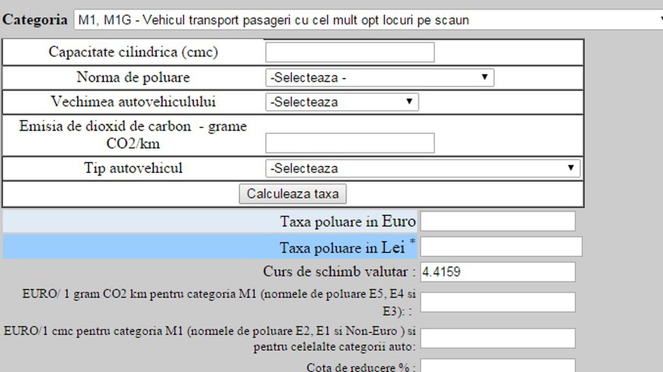Click the Capacitate cilindrica input field
This screenshot has height=372, width=663.
350,52
